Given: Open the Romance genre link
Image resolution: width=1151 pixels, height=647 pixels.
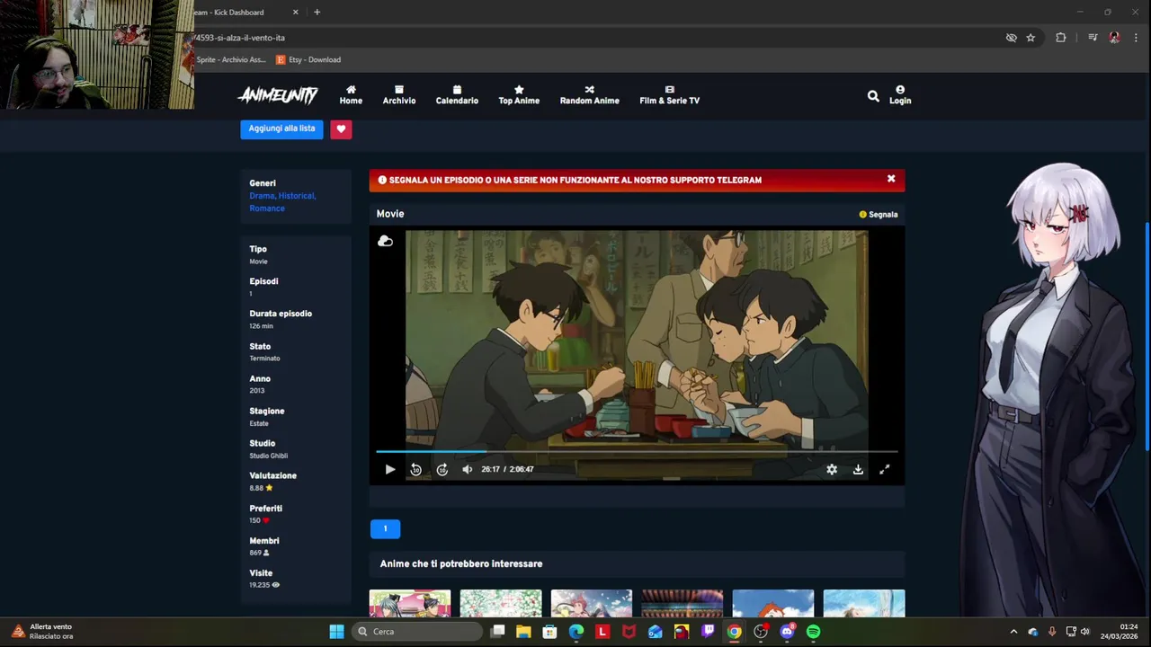Looking at the screenshot, I should pos(267,208).
